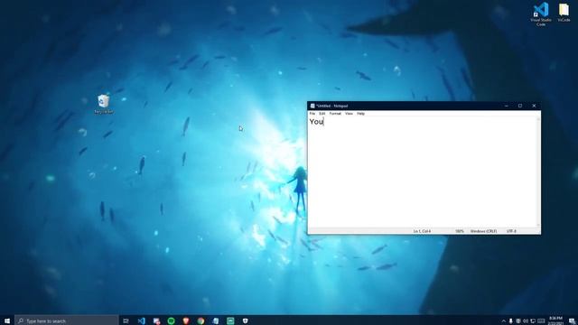Image resolution: width=578 pixels, height=325 pixels.
Task: Click the Ln 1, Col 4 status entry
Action: (422, 231)
